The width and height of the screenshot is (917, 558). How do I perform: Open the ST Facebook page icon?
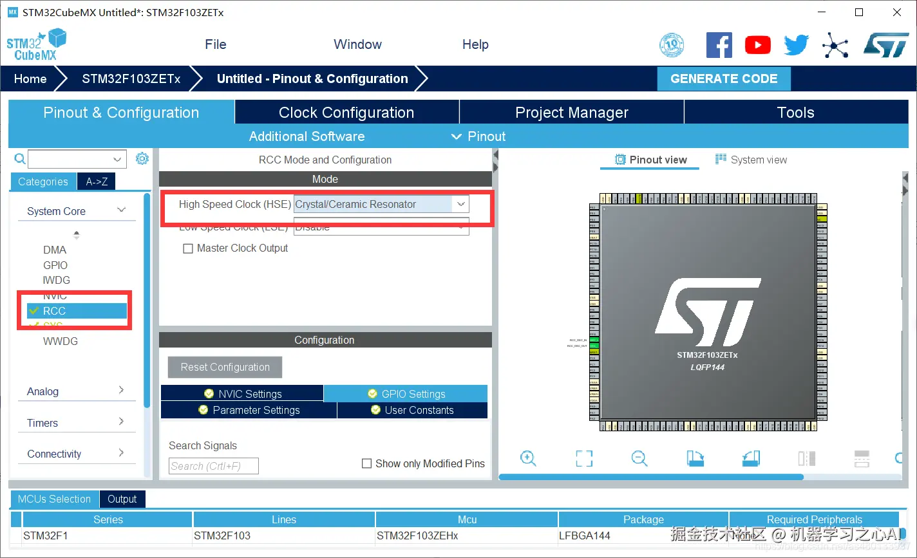719,45
